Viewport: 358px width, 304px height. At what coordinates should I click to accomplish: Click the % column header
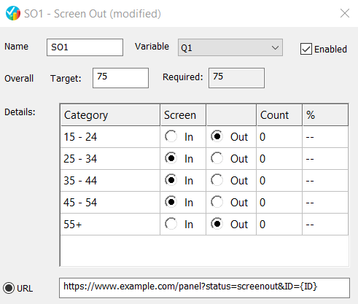325,115
